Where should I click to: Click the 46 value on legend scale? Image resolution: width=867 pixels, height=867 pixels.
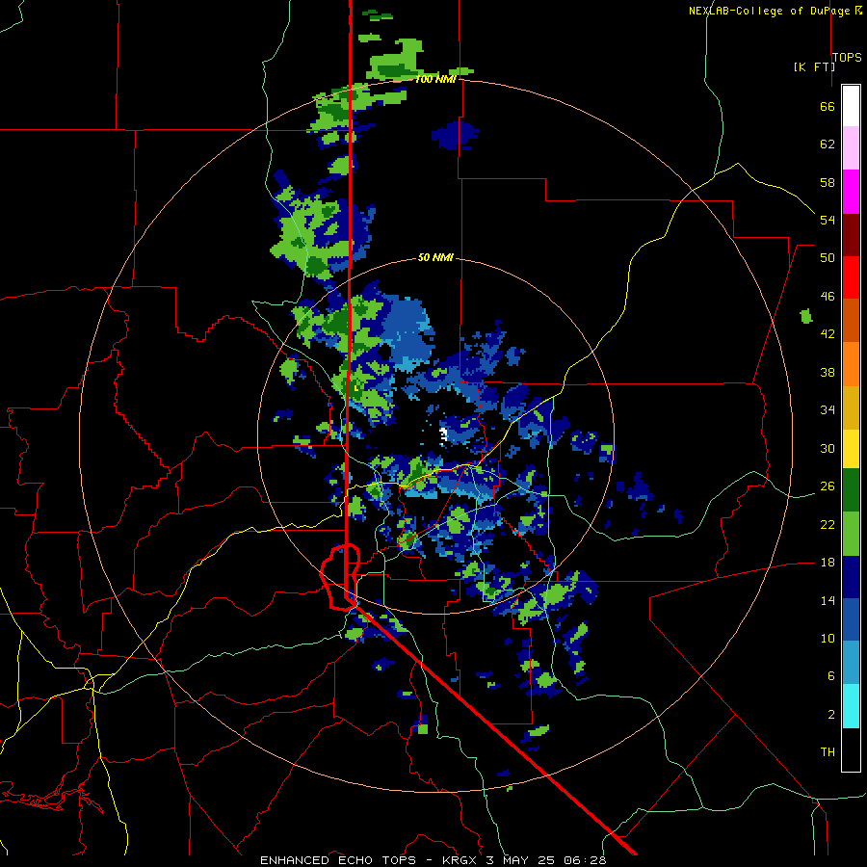828,297
